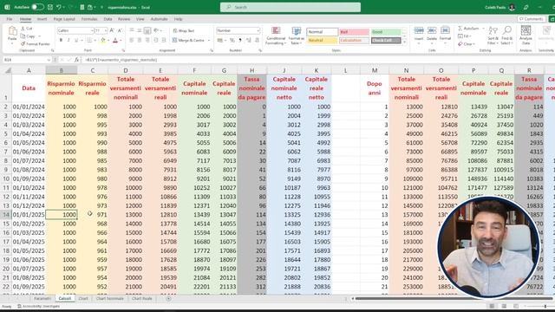Viewport: 555px width, 312px height.
Task: Toggle the AutoSave switch
Action: tap(37, 7)
